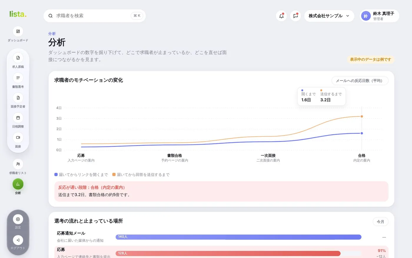Click the 応募通知メール row title
Image resolution: width=412 pixels, height=258 pixels.
(x=71, y=233)
